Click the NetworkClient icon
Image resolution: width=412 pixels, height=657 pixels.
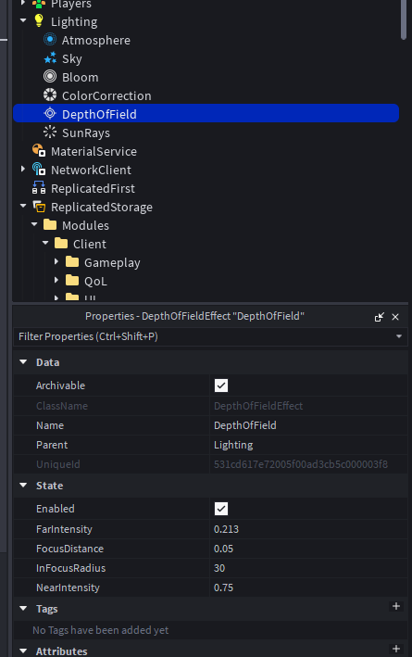click(39, 170)
